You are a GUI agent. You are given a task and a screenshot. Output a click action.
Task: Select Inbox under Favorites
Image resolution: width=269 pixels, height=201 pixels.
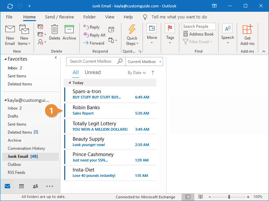[15, 68]
